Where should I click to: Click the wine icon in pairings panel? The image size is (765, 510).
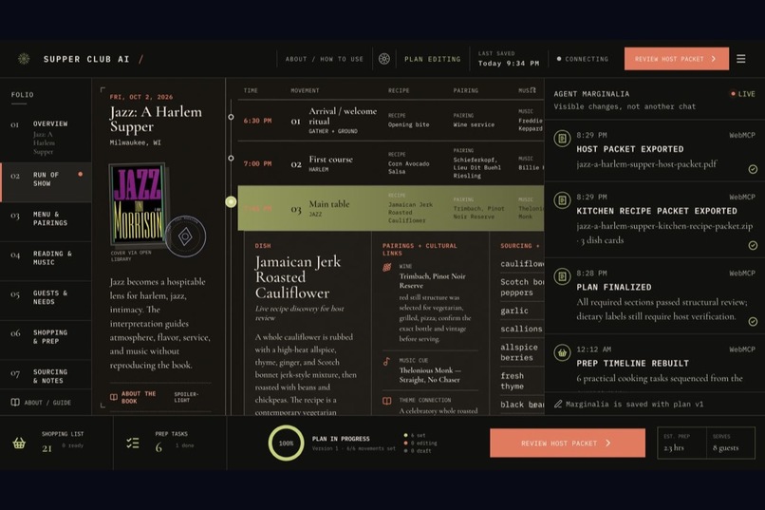point(387,267)
